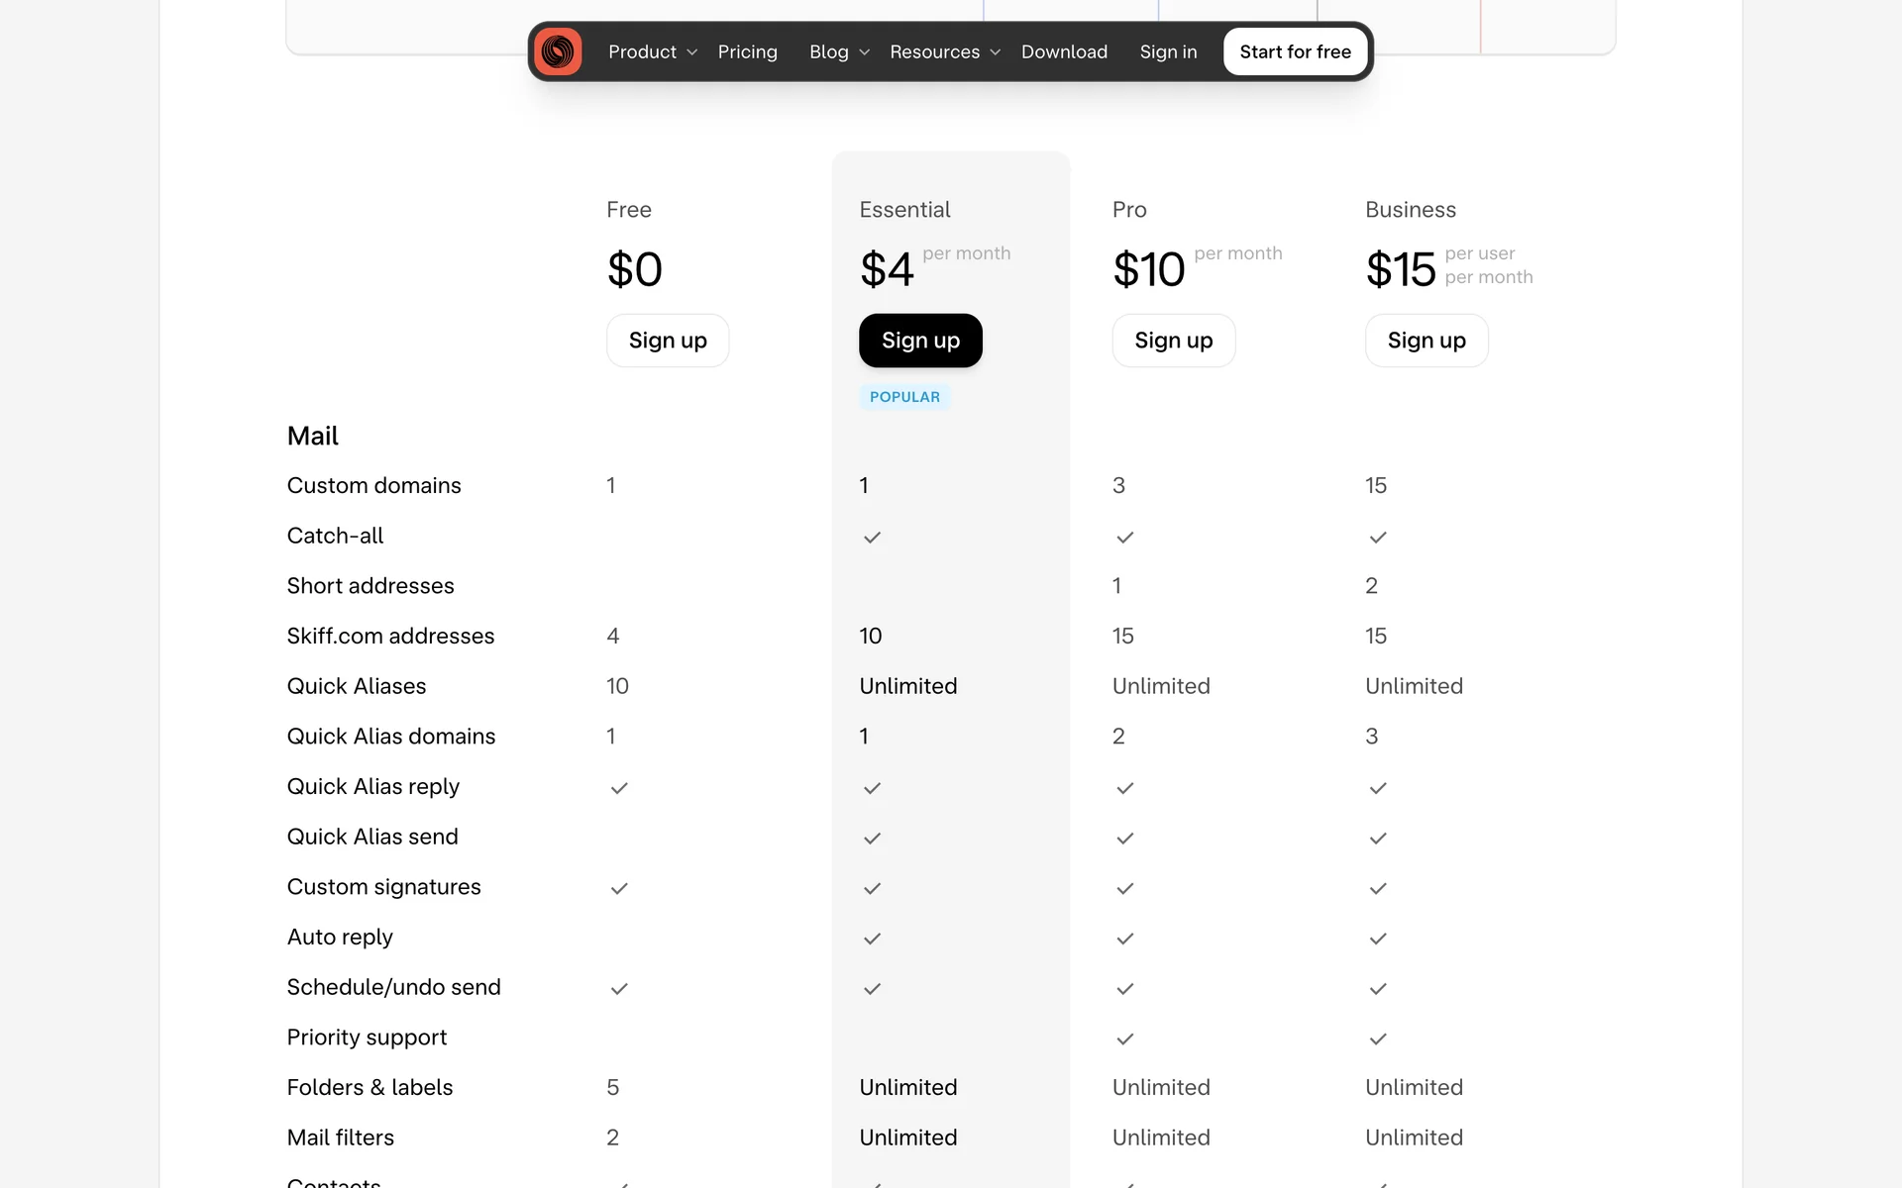Screen dimensions: 1902x1188
Task: Click the Business Schedule/undo send checkmark
Action: (x=1378, y=989)
